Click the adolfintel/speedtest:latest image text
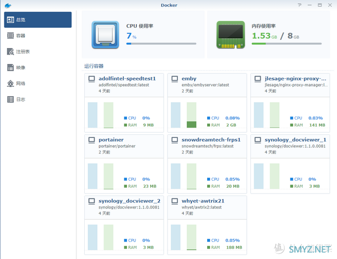Screen dimensions: 337x259 click(x=124, y=85)
